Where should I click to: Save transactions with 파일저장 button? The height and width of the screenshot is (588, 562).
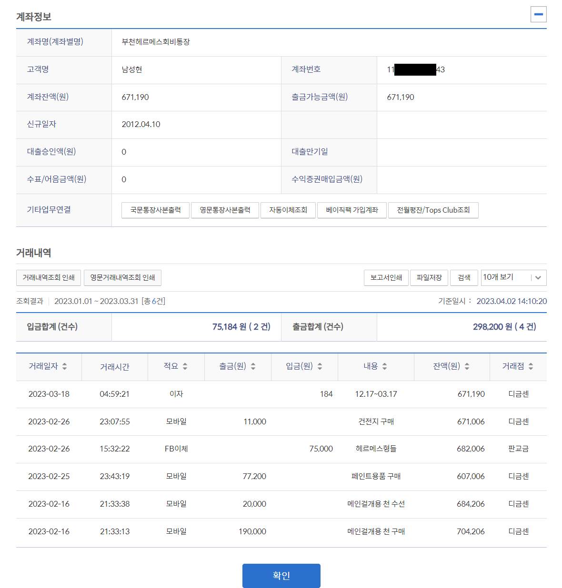(x=429, y=277)
